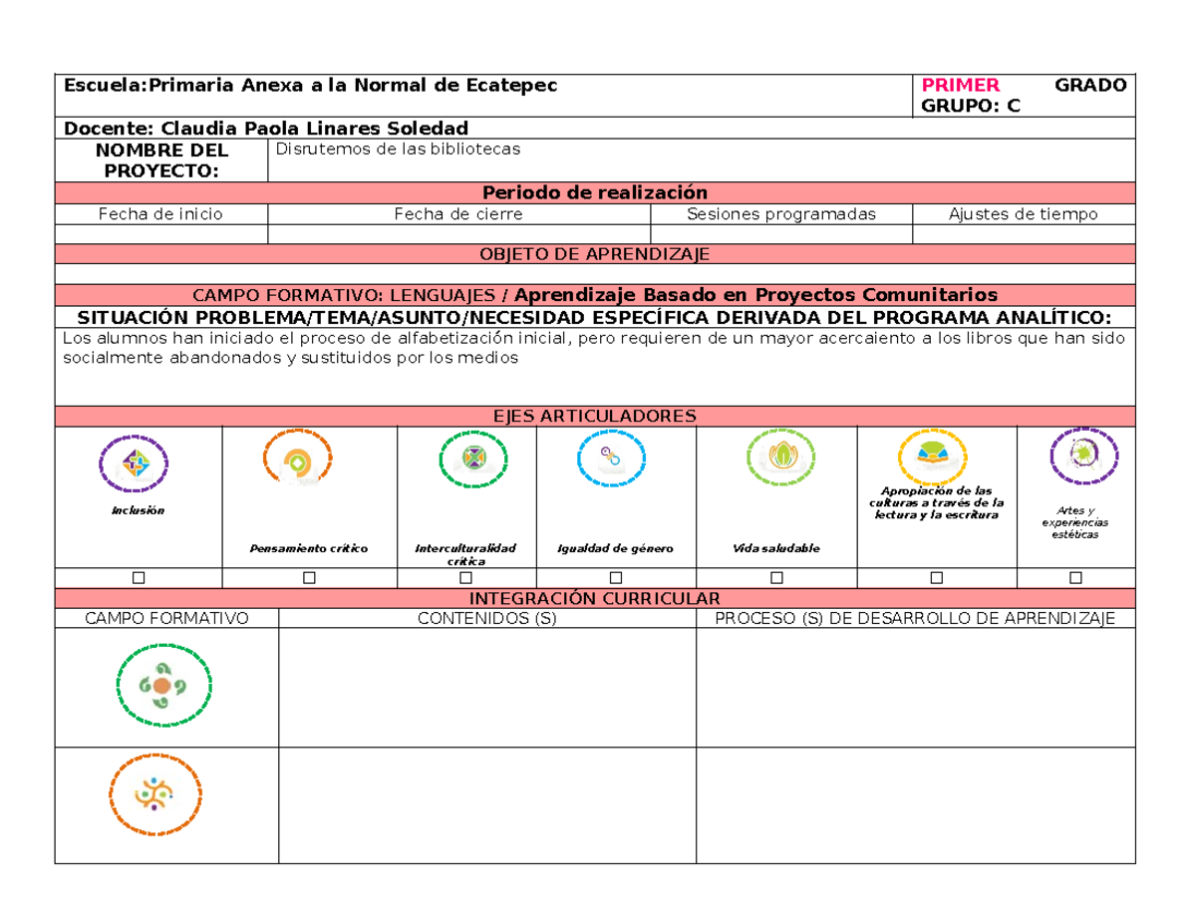Click the 'SITUACIÓN PROBLEMA/TEMA/ASUNTO' heading
The width and height of the screenshot is (1196, 924).
595,317
